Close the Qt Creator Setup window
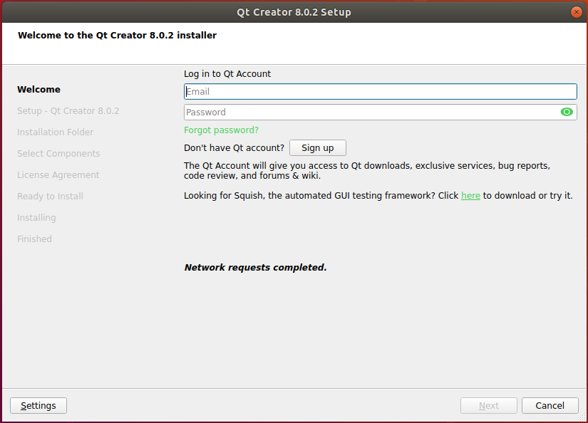 click(576, 12)
